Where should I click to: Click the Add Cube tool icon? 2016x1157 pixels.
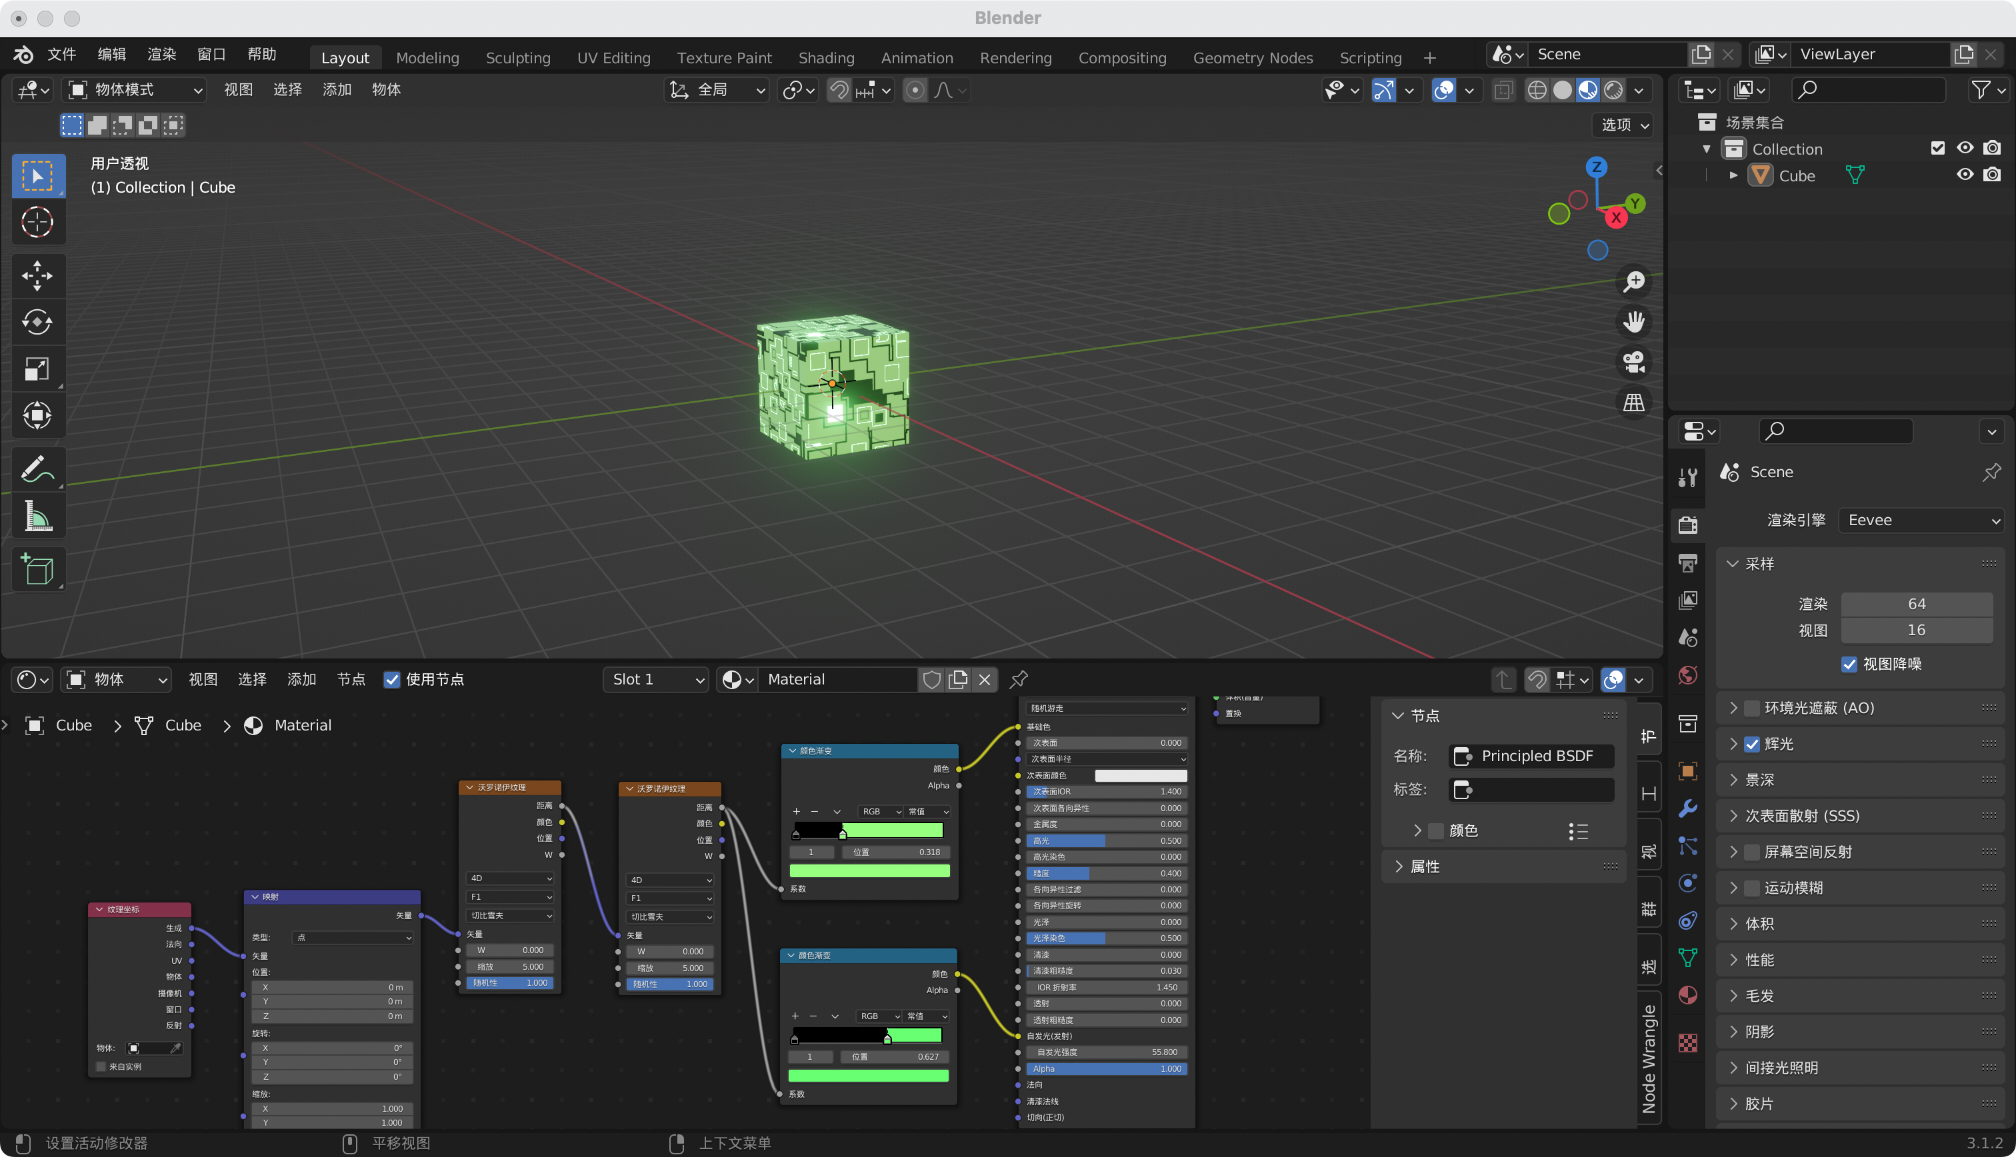[x=37, y=569]
